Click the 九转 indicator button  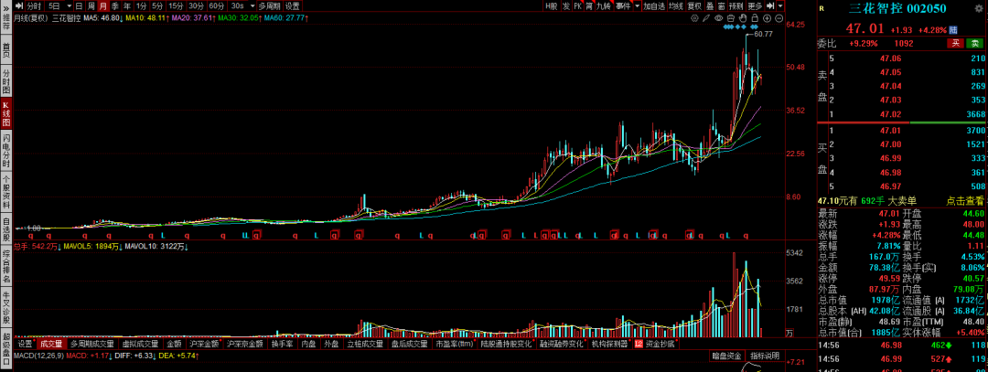click(x=604, y=5)
